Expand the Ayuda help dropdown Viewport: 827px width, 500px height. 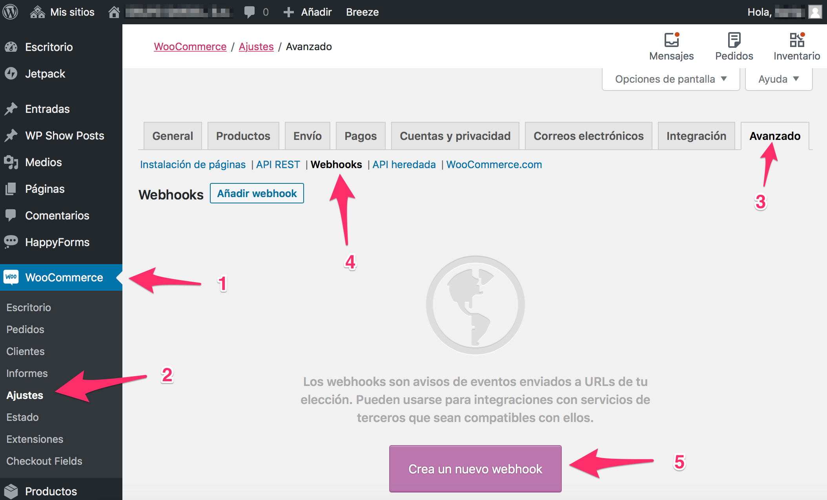[779, 79]
